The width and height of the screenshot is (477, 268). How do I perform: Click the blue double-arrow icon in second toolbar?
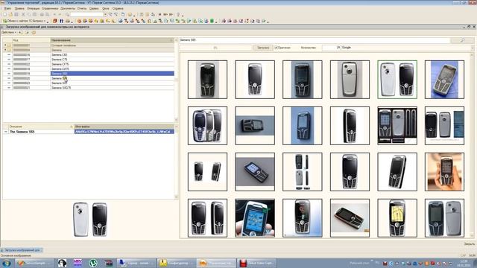click(61, 21)
